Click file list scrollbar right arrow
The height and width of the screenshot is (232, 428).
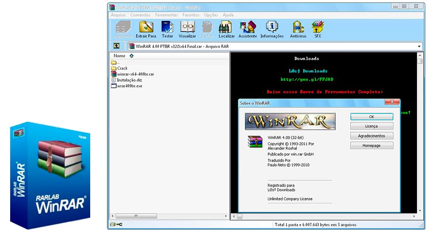[x=226, y=216]
